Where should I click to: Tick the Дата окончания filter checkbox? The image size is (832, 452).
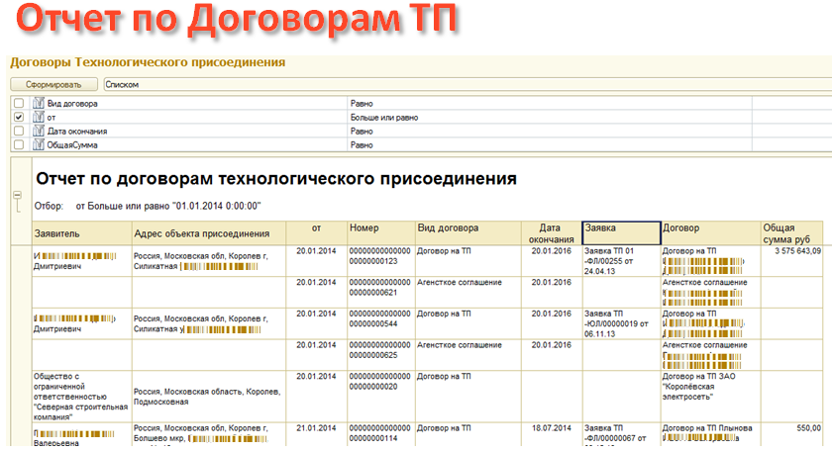19,131
